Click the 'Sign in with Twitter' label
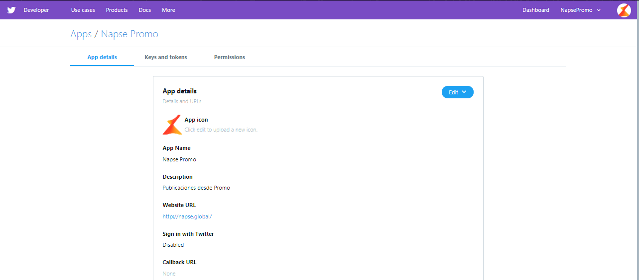 (188, 234)
